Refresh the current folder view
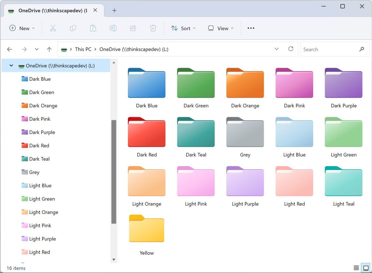 point(291,49)
